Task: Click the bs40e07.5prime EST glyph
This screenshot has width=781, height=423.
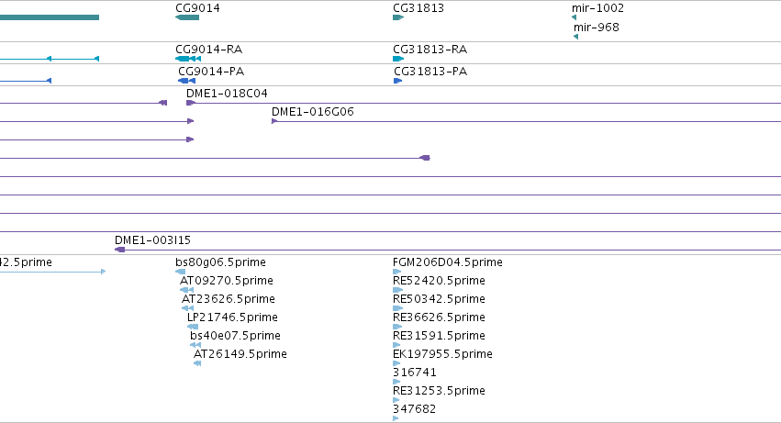Action: coord(195,345)
